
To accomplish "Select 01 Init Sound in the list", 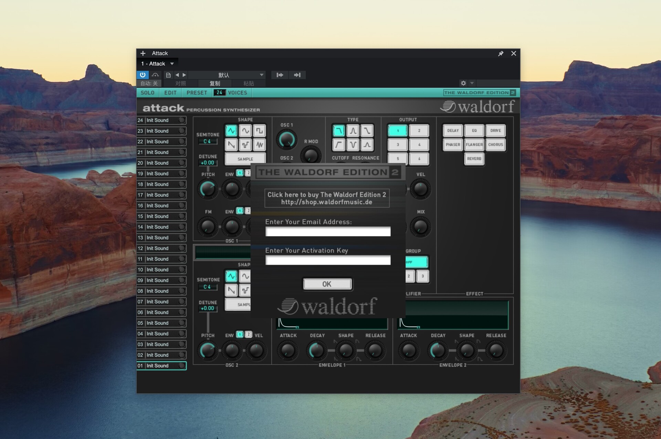I will pos(161,366).
